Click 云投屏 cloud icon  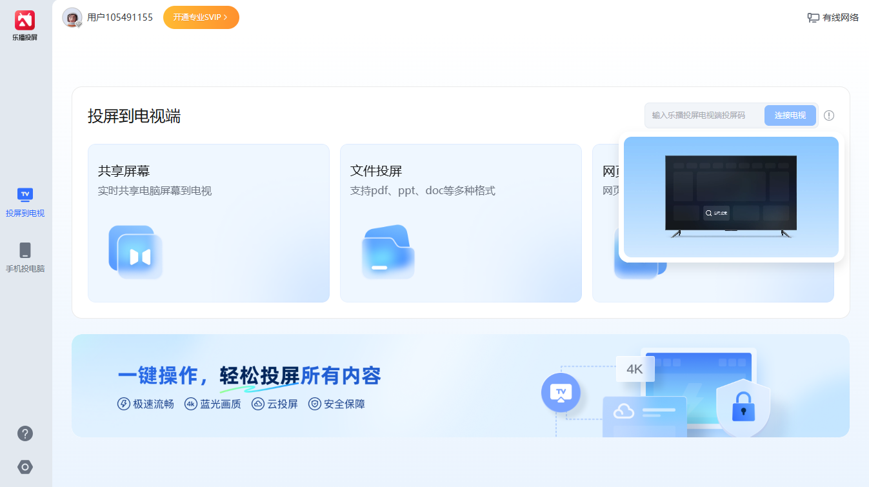257,404
